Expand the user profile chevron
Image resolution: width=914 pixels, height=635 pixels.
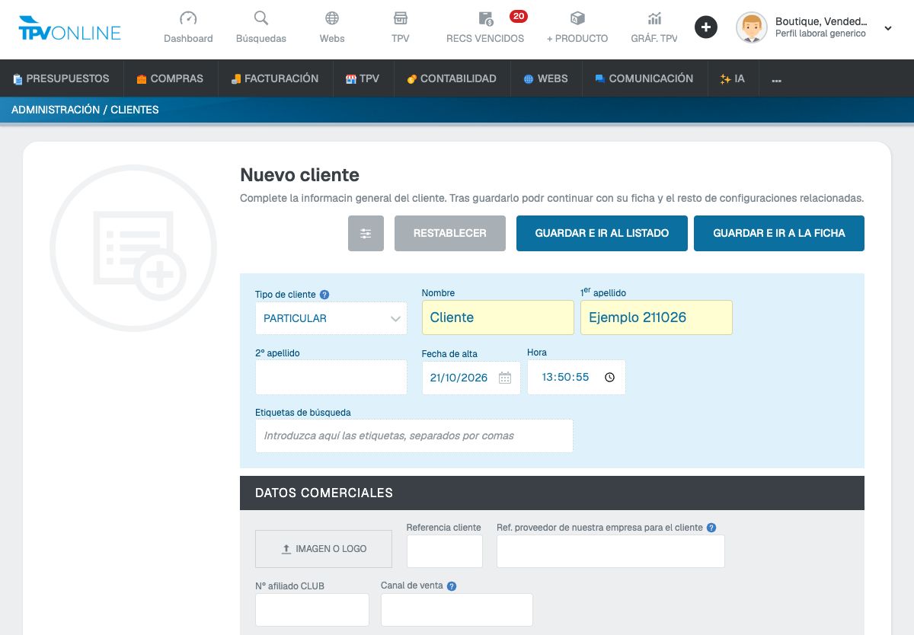pos(888,28)
